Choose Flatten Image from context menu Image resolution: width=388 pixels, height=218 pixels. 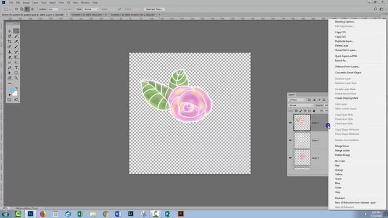click(343, 155)
